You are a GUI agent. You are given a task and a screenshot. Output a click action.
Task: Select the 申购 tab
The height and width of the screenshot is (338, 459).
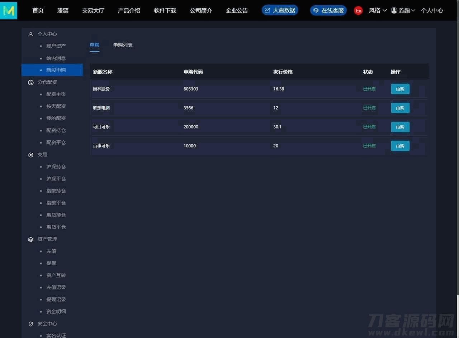pos(94,45)
